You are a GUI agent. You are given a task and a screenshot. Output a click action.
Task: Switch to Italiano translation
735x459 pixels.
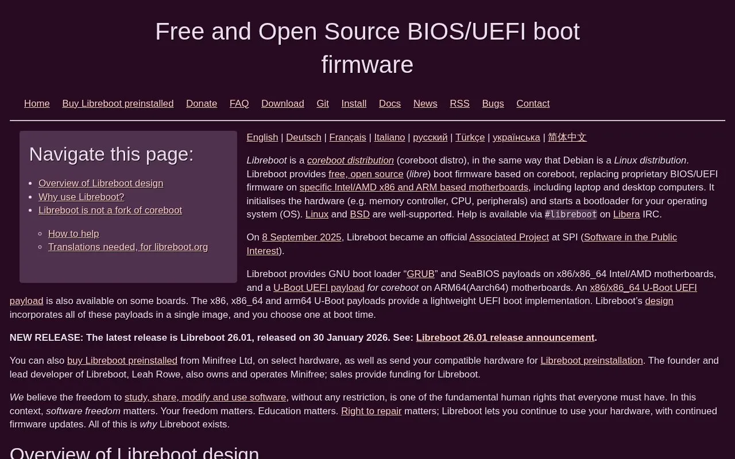tap(389, 137)
